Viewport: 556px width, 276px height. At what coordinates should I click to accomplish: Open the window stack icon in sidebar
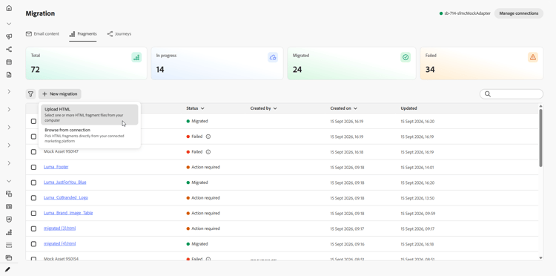pos(9,258)
